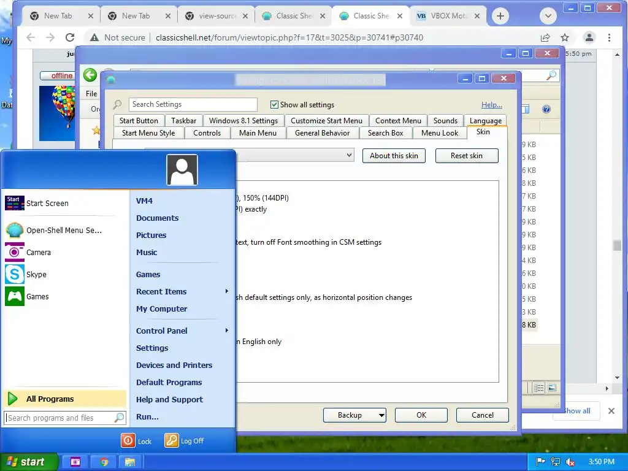Screen dimensions: 628x471
Task: Click the taskbar Camera icon
Action: [x=75, y=462]
